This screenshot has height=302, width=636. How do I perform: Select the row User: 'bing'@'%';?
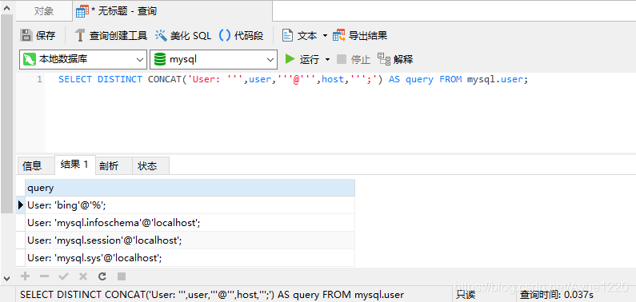pos(190,205)
